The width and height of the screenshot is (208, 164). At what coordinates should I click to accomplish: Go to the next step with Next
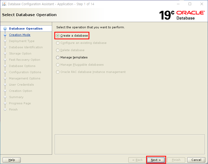point(156,160)
